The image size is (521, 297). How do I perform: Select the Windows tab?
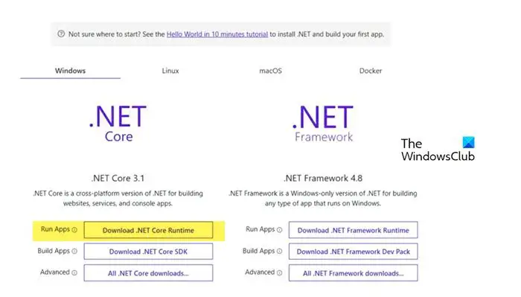tap(70, 71)
